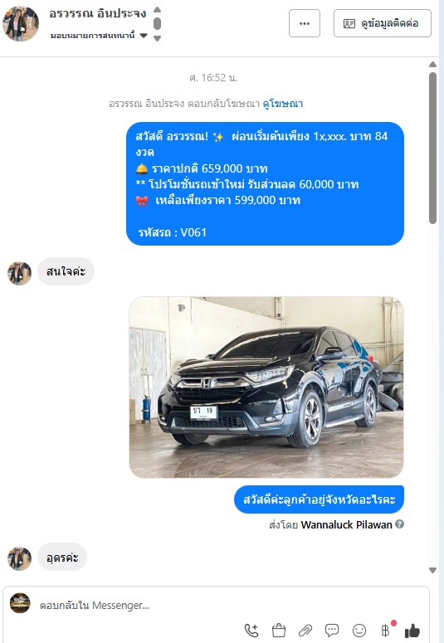
Task: Click the อรวรรณ อินประจง profile picture in header
Action: click(x=21, y=24)
